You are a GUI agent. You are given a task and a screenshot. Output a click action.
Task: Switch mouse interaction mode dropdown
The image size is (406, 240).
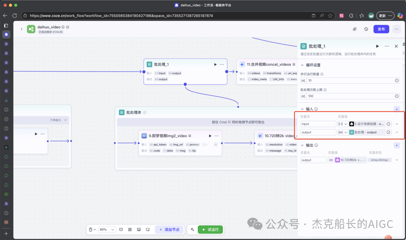tap(92, 229)
